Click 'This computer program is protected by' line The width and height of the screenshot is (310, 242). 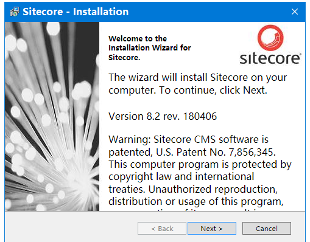point(200,164)
